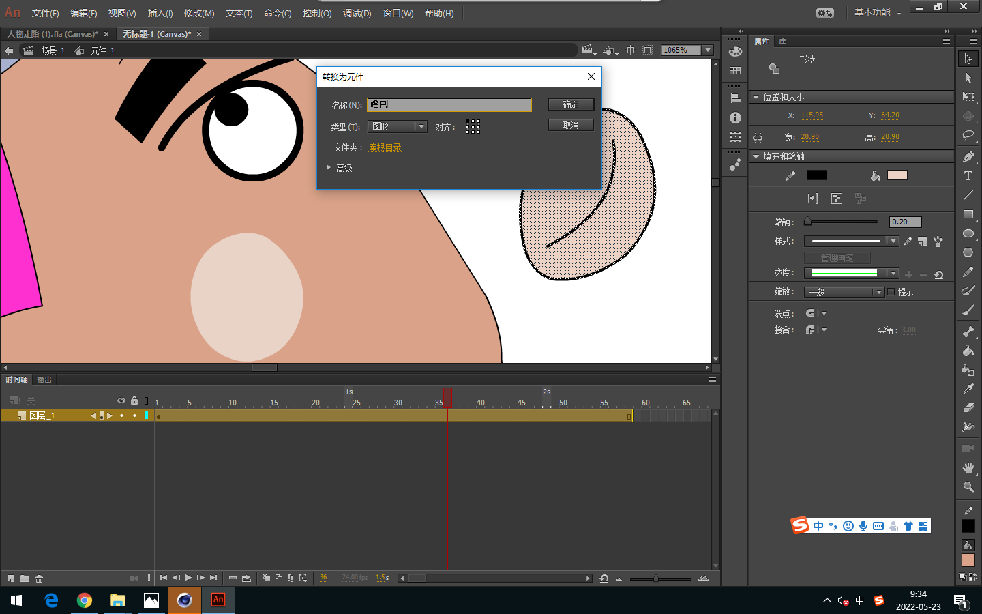
Task: Toggle the timeline eye visibility column
Action: (x=121, y=400)
